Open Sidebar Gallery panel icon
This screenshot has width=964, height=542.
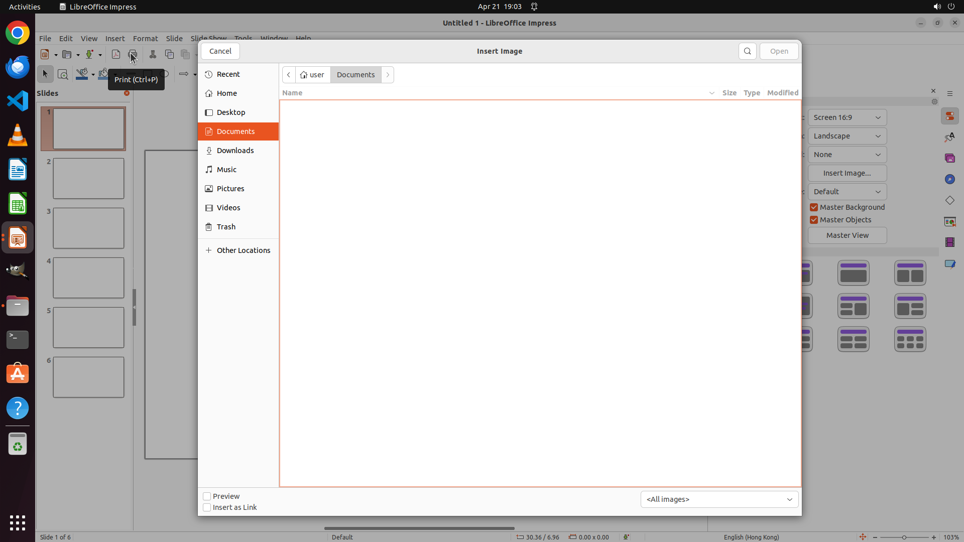(x=949, y=158)
